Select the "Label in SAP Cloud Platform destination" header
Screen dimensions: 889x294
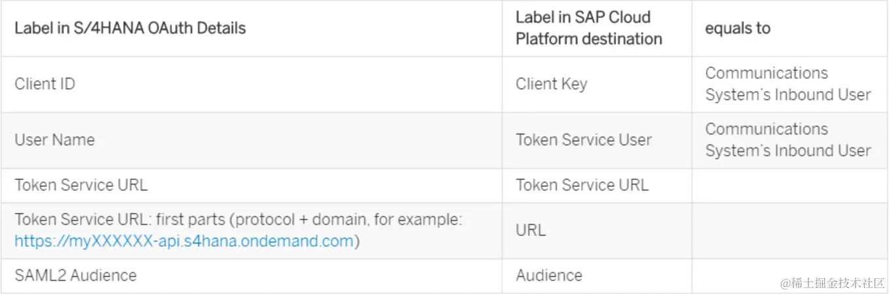pos(588,28)
